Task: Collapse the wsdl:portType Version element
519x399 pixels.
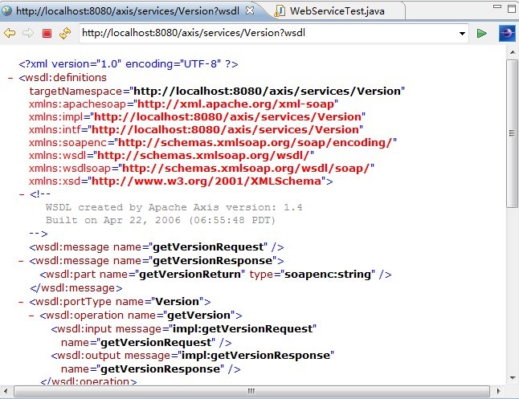Action: tap(21, 302)
